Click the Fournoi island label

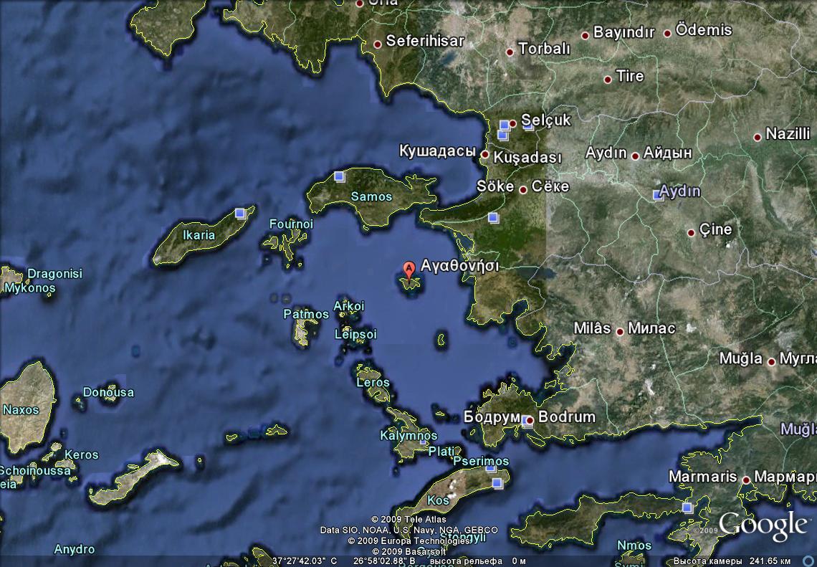coord(291,224)
